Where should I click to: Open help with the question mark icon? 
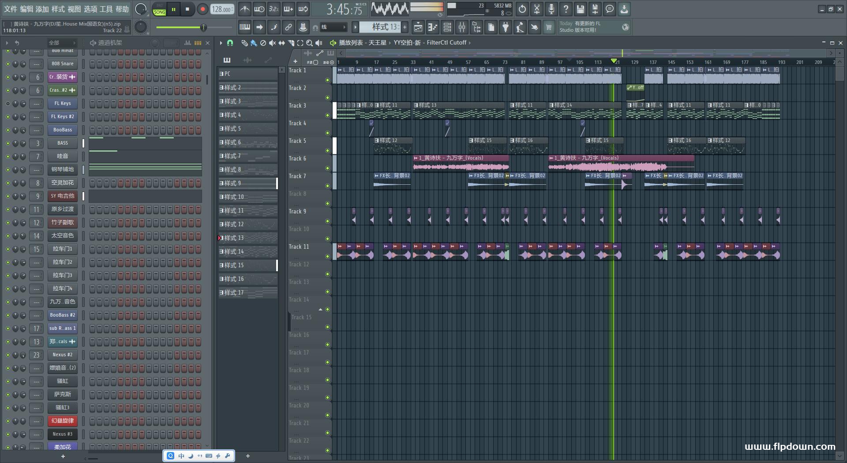click(566, 9)
